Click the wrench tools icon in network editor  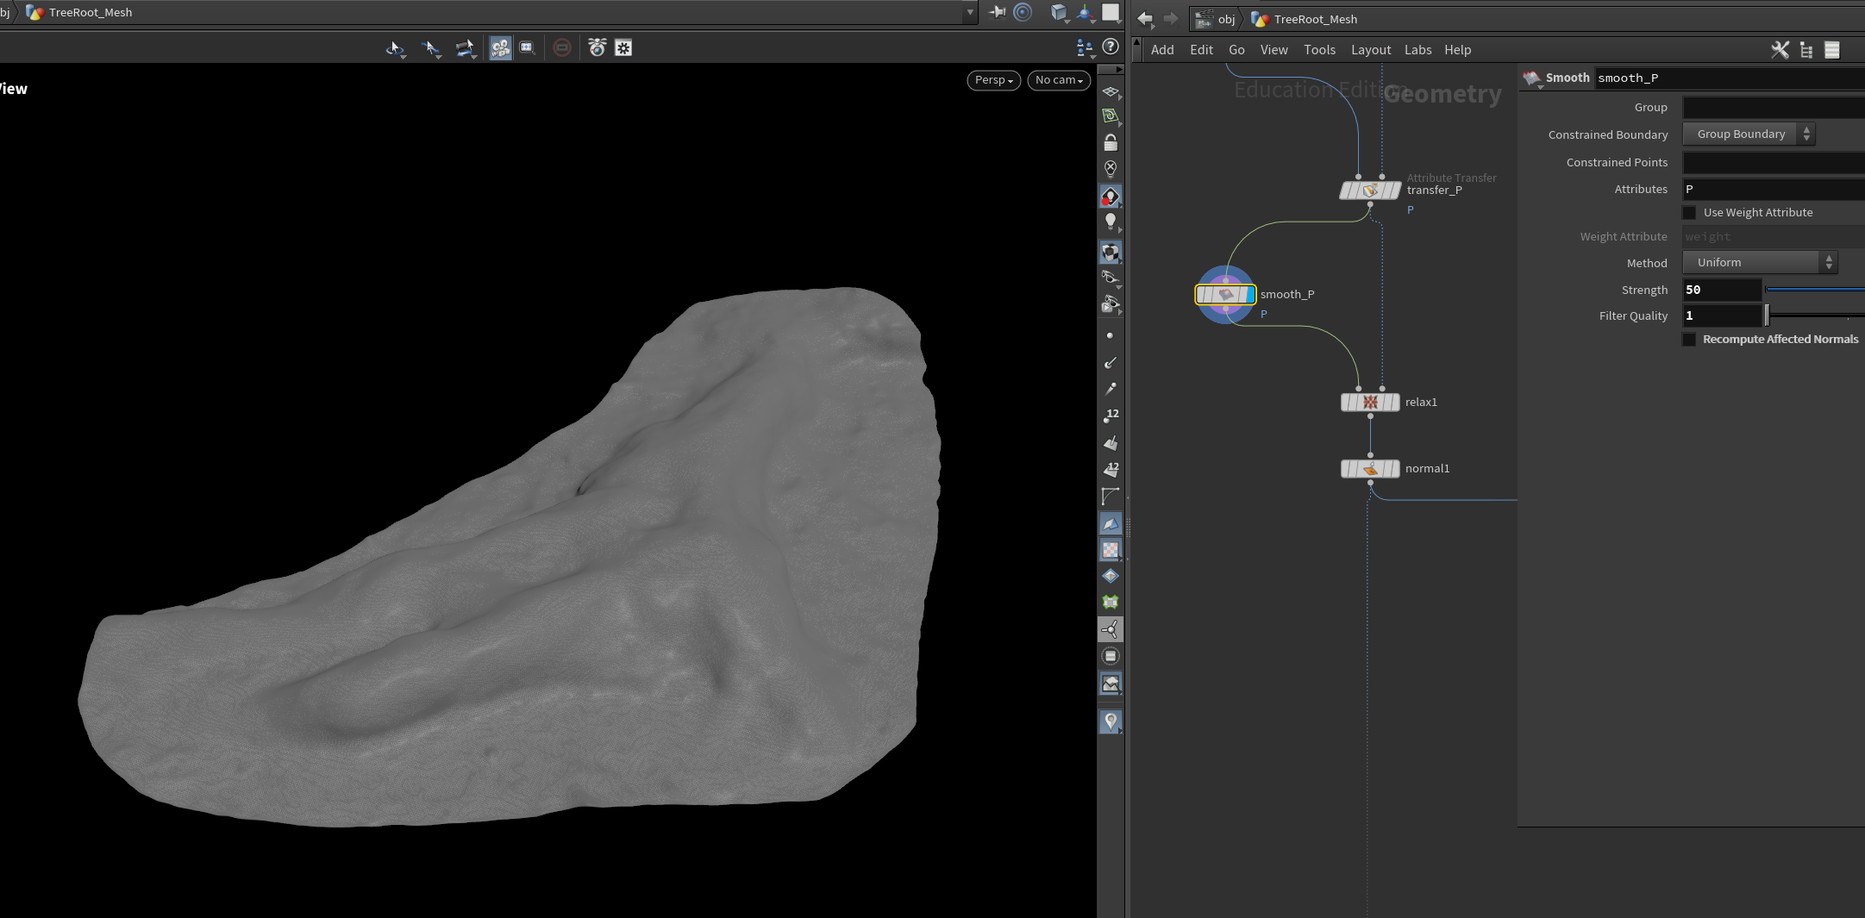coord(1780,50)
